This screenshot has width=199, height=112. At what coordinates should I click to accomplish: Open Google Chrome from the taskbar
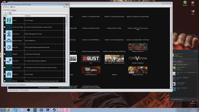point(9,110)
